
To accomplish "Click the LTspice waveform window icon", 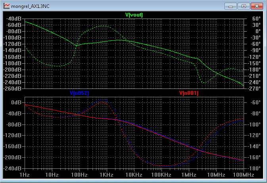I will click(x=6, y=6).
